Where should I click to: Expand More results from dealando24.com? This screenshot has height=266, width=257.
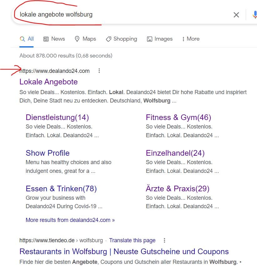coord(70,220)
